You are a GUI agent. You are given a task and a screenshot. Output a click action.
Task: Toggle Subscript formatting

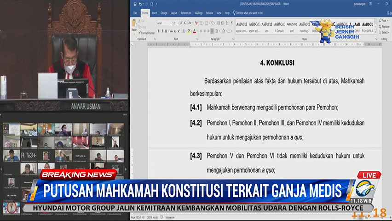pyautogui.click(x=175, y=31)
